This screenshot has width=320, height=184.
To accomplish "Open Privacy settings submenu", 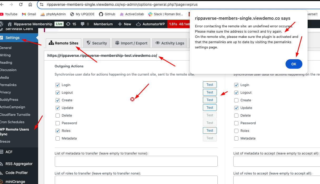I will (6, 92).
